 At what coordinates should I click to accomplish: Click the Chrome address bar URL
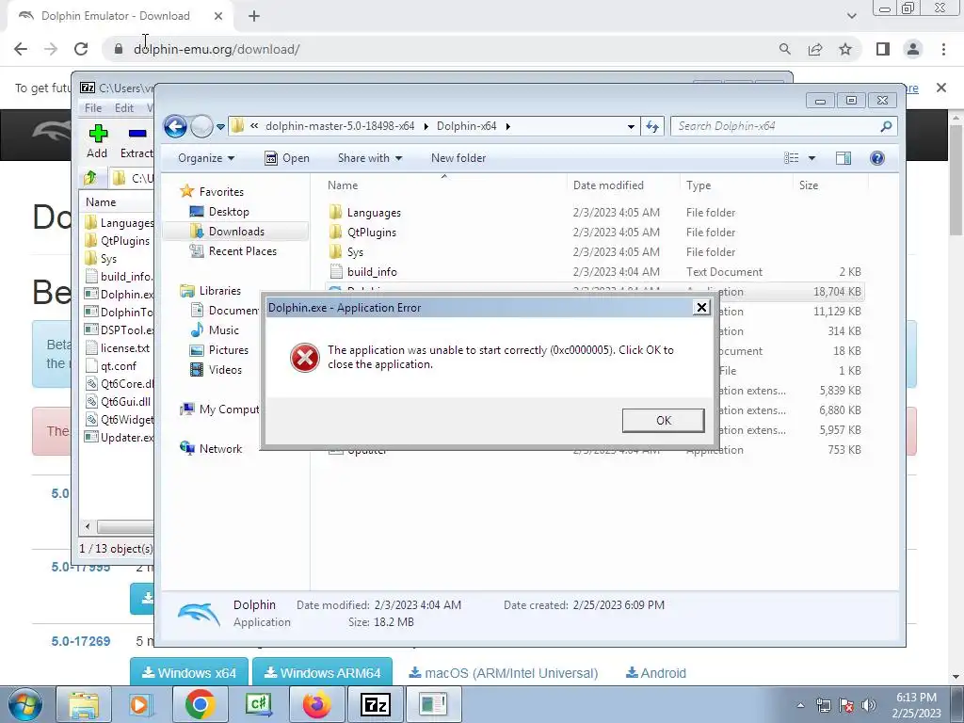(x=217, y=49)
